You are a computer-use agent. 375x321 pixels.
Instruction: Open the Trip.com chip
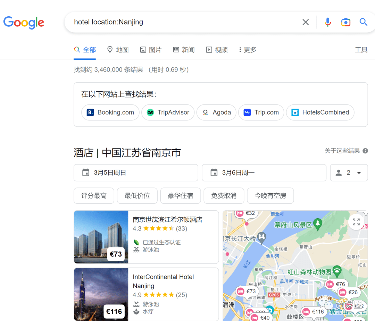pos(261,112)
